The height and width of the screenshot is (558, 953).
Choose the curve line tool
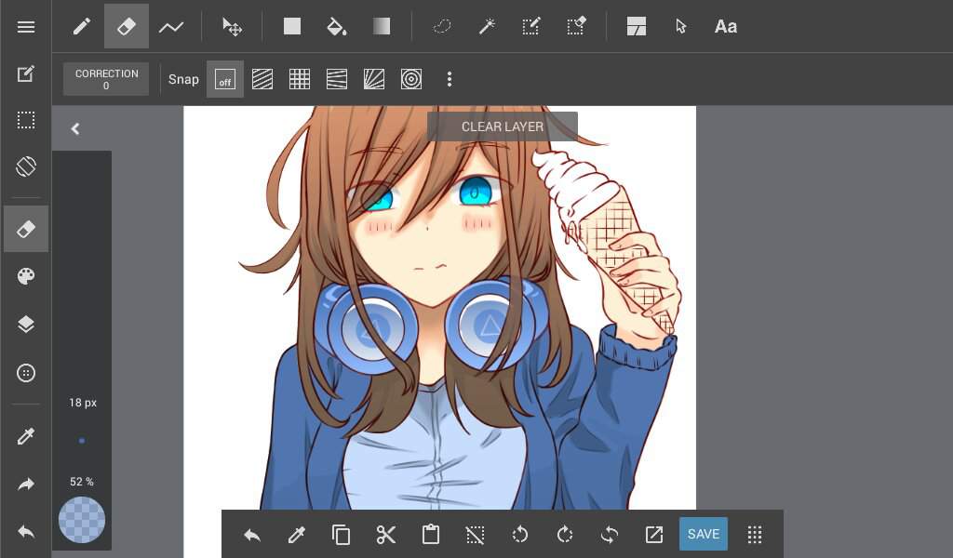point(171,27)
